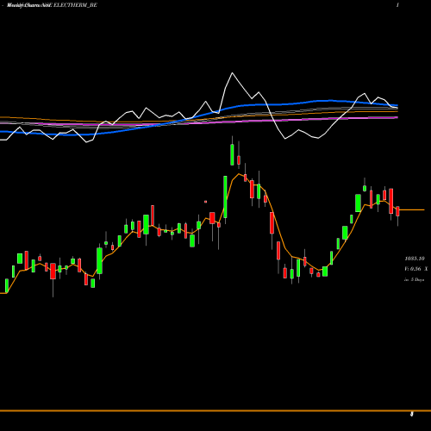The image size is (431, 431).
Task: Click the 1033.10 price value label
Action: pos(415,259)
